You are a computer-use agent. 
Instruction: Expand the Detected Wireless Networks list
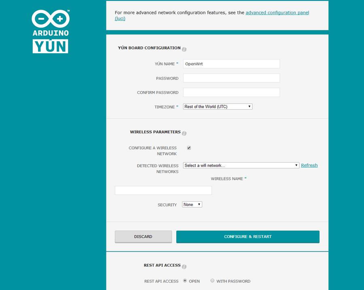(241, 165)
